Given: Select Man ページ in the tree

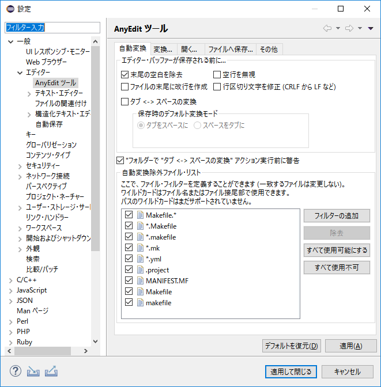Looking at the screenshot, I should pos(32,311).
